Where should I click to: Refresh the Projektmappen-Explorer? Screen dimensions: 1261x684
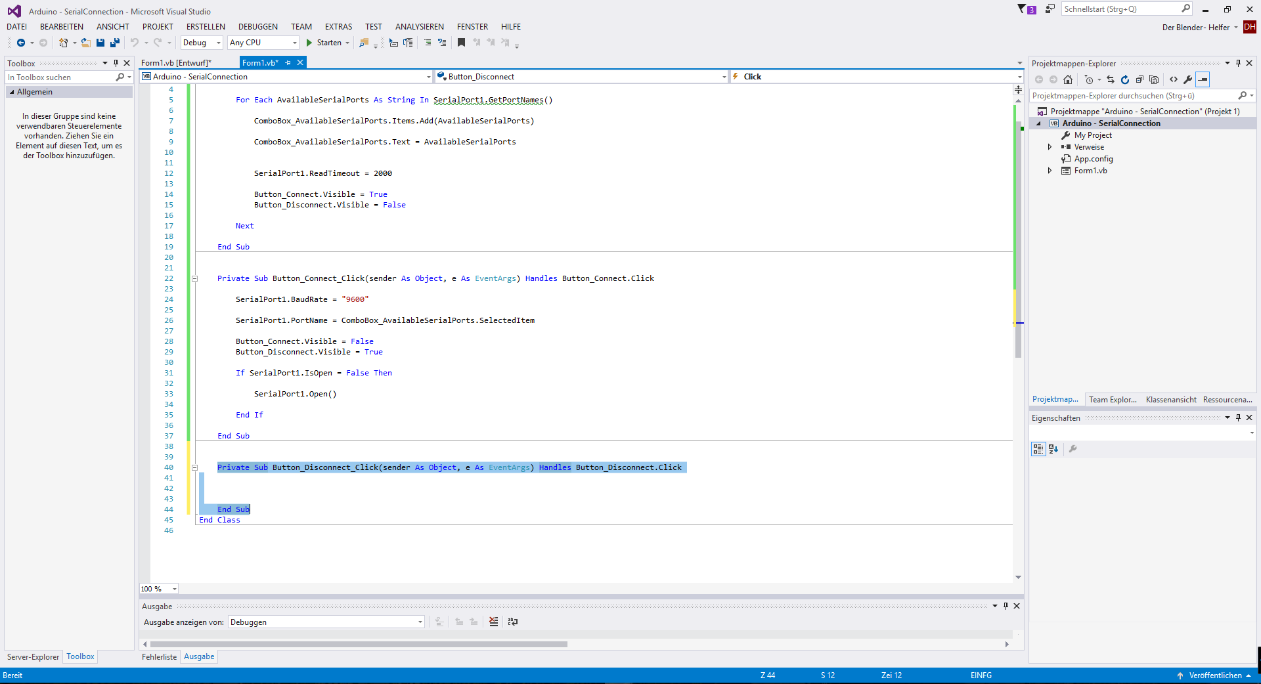point(1125,79)
